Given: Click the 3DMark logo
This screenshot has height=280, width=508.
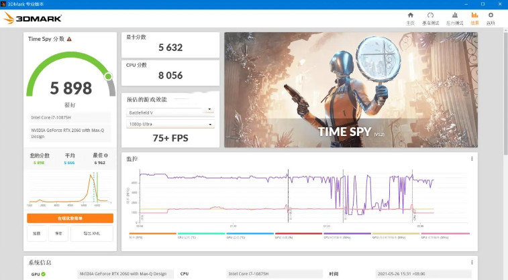Looking at the screenshot, I should (32, 18).
